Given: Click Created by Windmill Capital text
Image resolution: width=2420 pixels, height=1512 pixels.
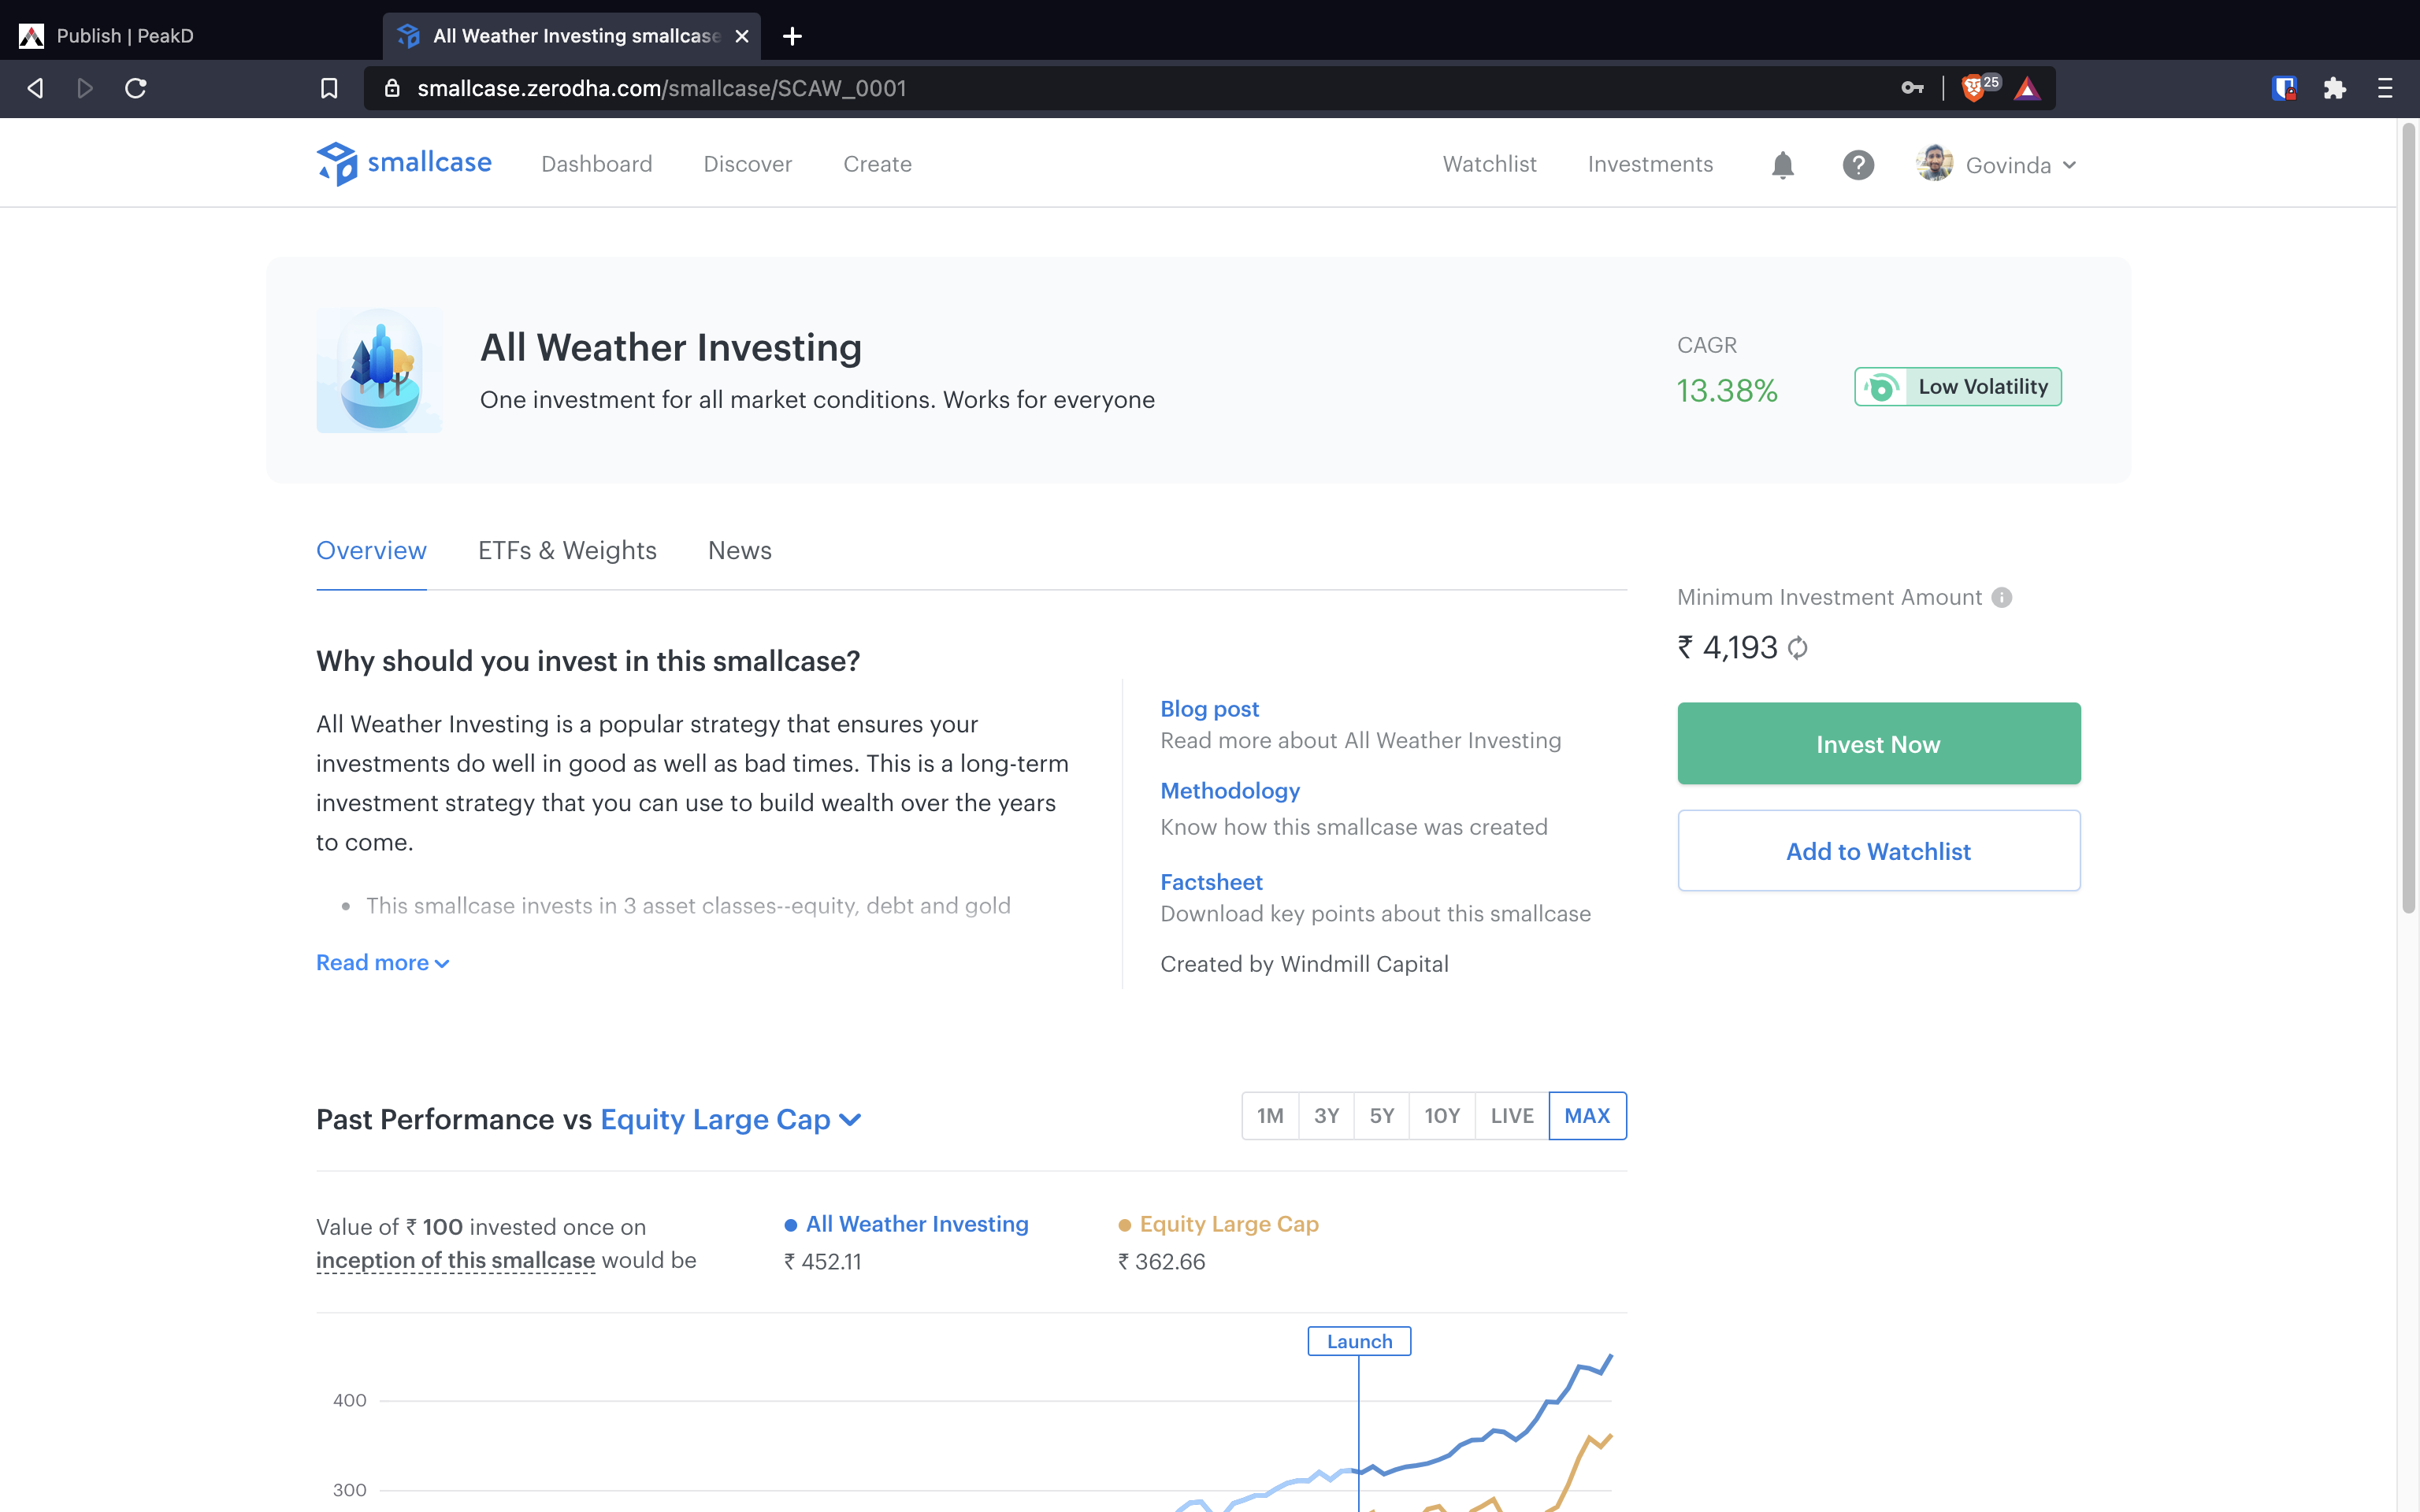Looking at the screenshot, I should click(1304, 964).
